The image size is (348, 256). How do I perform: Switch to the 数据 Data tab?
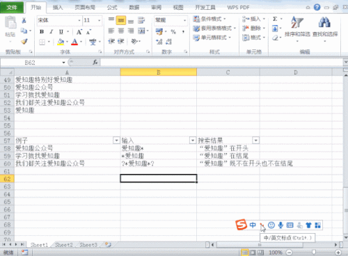134,8
